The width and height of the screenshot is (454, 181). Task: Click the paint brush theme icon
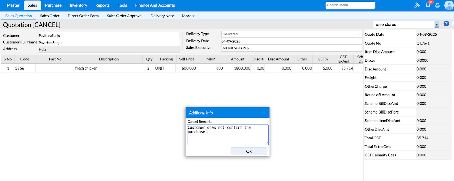click(417, 5)
